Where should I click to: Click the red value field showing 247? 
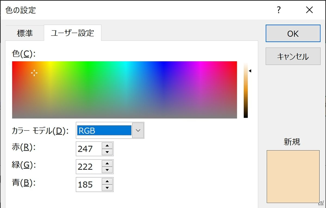coord(89,149)
